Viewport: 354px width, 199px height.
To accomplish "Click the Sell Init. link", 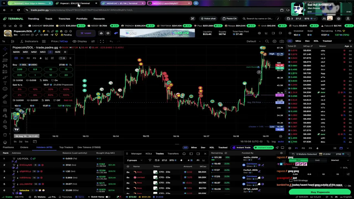I will 68,100.
